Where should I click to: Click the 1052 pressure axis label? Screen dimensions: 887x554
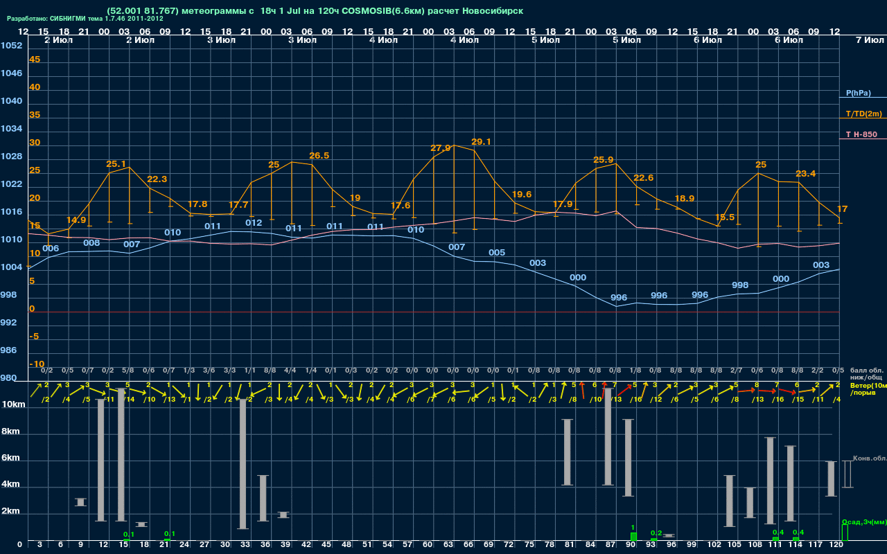(11, 46)
